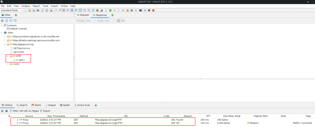Open Options via the gear icon
The width and height of the screenshot is (315, 127).
47,10
